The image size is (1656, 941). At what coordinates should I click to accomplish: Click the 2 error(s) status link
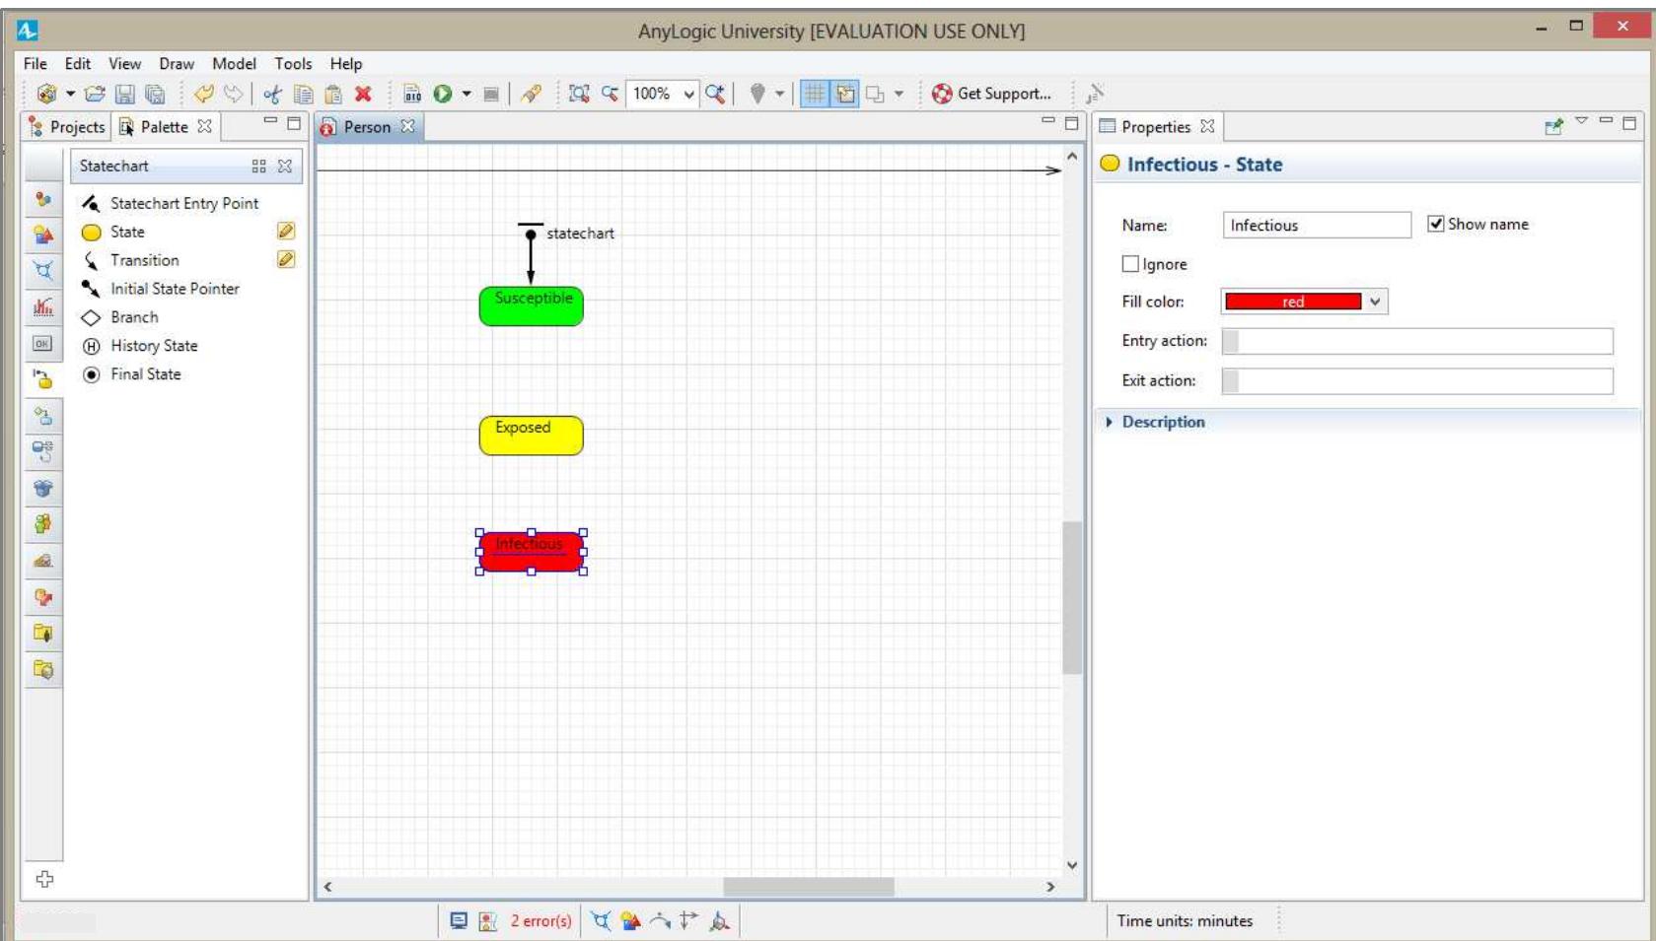point(540,921)
